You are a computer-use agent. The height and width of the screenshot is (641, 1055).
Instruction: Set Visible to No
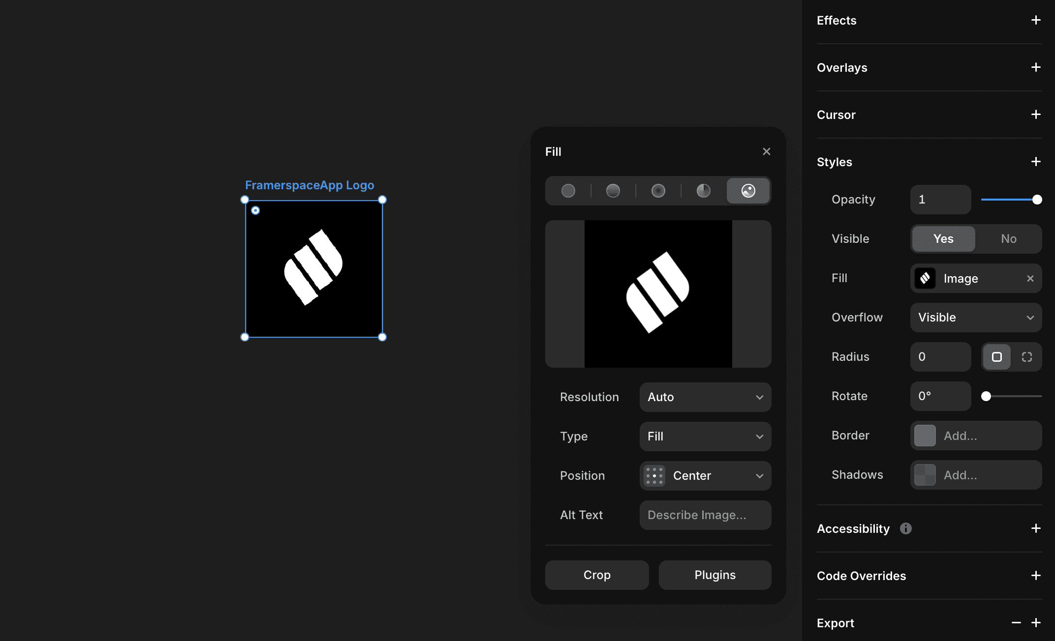(1009, 239)
